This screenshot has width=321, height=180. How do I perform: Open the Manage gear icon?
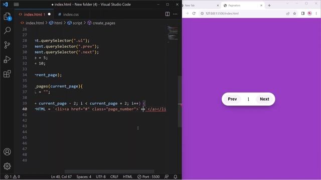[x=7, y=166]
